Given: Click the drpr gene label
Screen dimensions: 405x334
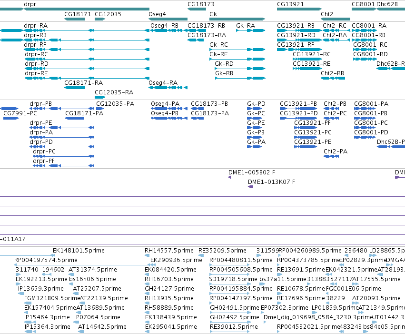Looking at the screenshot, I should (30, 4).
